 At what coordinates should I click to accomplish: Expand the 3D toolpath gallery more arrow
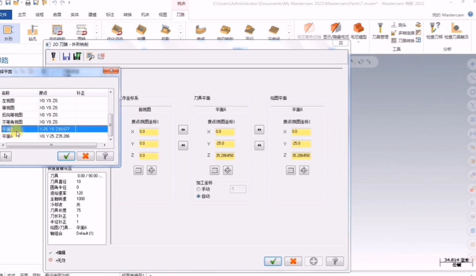tap(181, 38)
